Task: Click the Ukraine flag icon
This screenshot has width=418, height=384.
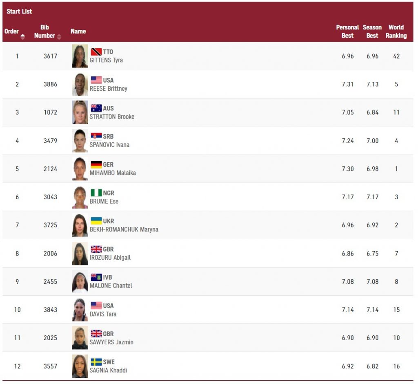Action: tap(96, 221)
